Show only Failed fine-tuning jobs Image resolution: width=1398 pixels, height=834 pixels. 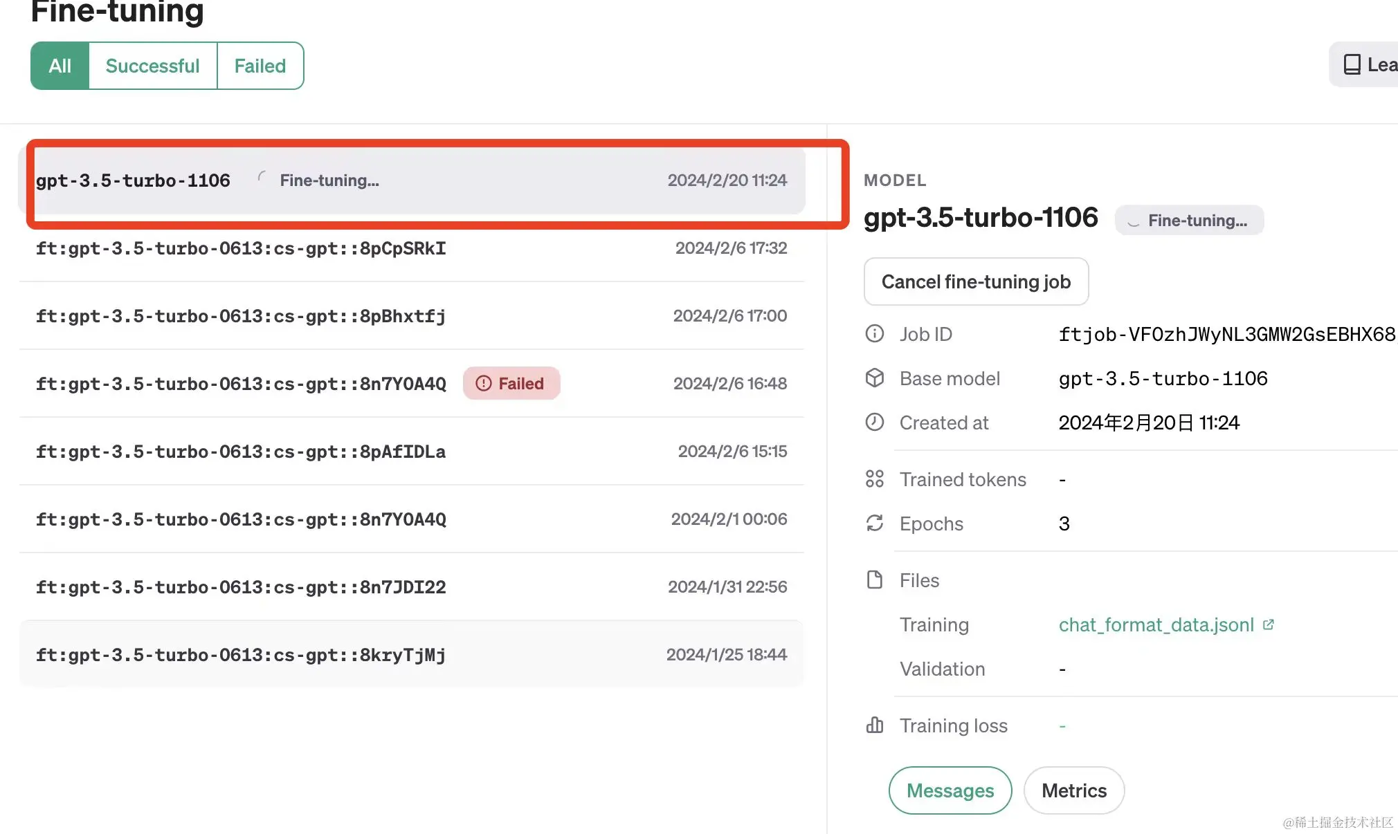pyautogui.click(x=260, y=66)
